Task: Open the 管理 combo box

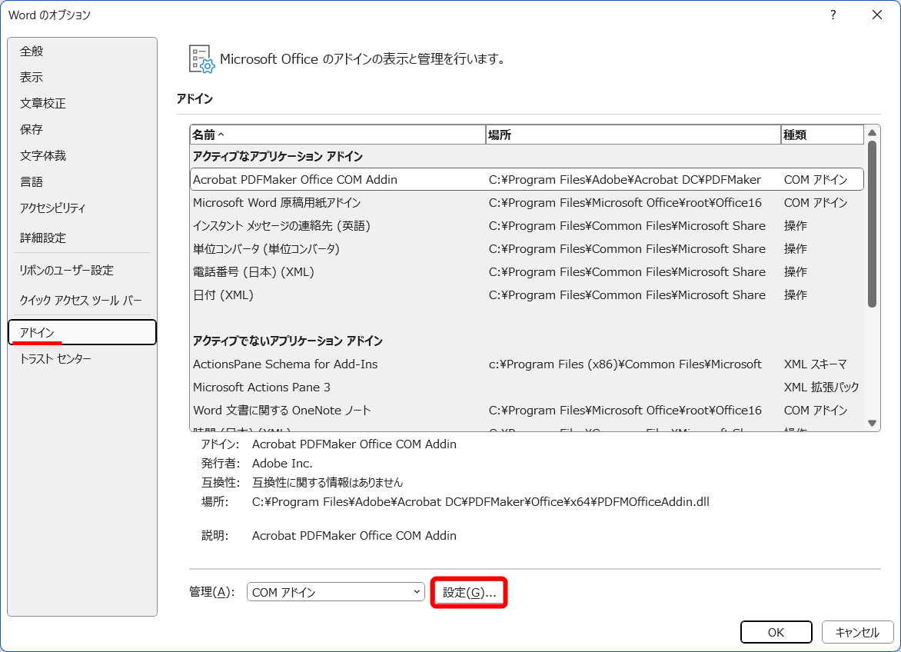Action: [x=335, y=592]
